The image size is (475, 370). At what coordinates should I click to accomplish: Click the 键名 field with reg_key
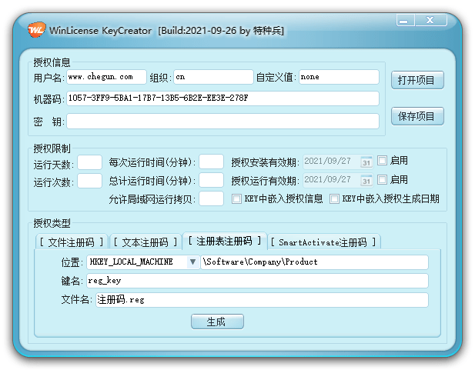click(257, 281)
